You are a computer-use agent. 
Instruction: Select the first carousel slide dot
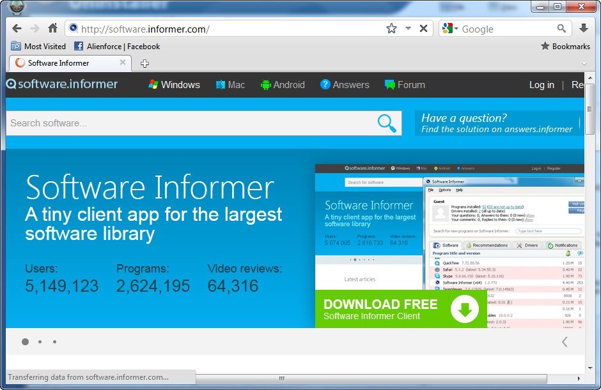[x=25, y=341]
